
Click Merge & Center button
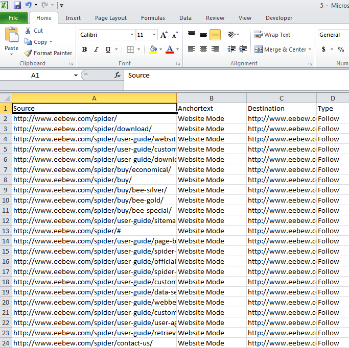pos(281,49)
